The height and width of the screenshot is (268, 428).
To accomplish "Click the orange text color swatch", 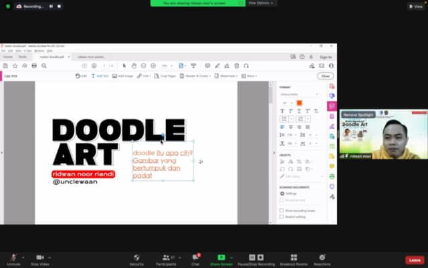I will click(x=299, y=103).
